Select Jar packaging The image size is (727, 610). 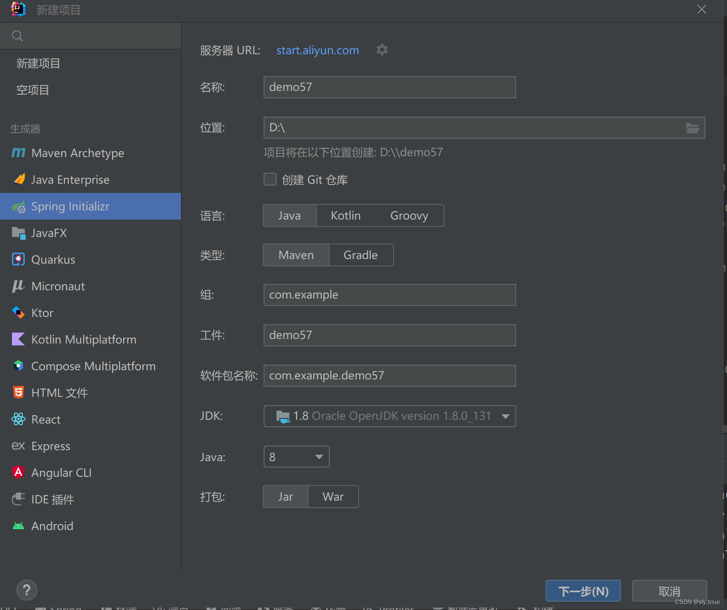[286, 497]
